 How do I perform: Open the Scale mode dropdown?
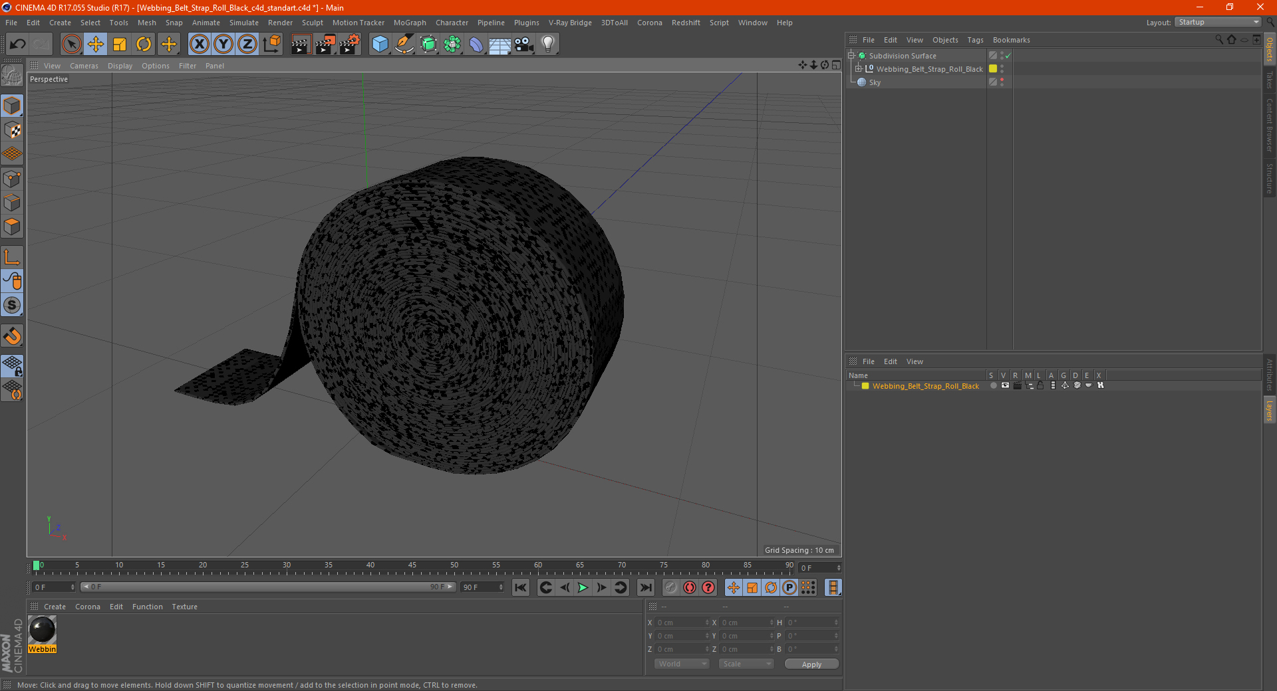746,664
